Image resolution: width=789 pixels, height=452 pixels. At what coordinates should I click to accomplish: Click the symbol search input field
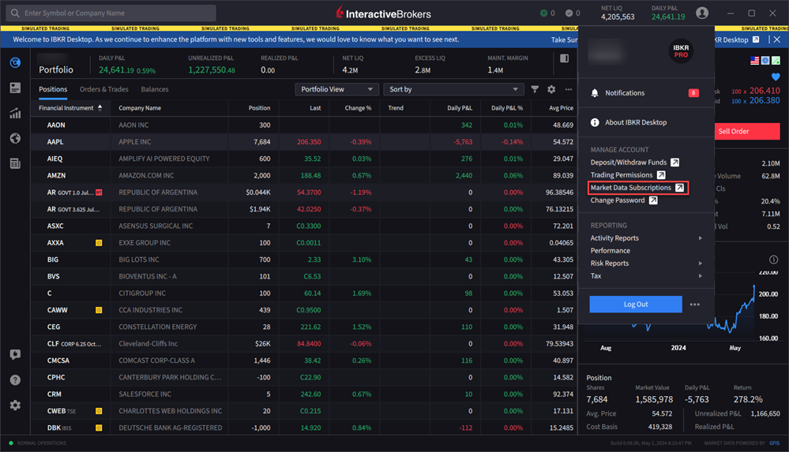point(111,13)
